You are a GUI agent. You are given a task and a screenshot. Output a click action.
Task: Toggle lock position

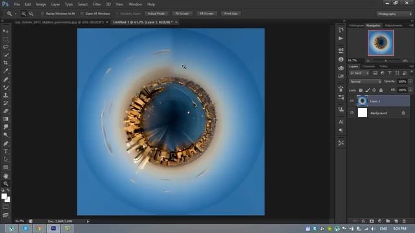click(x=374, y=91)
